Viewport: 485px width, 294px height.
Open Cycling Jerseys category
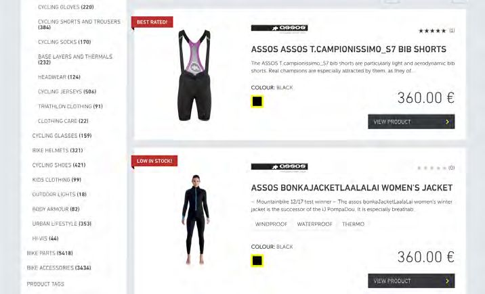(67, 92)
